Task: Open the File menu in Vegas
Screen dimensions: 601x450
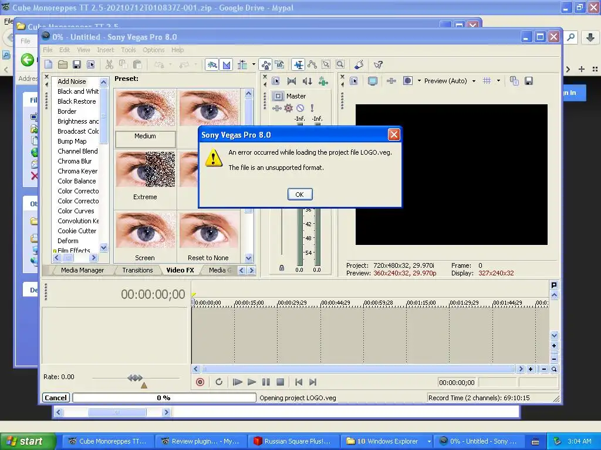Action: pos(48,50)
